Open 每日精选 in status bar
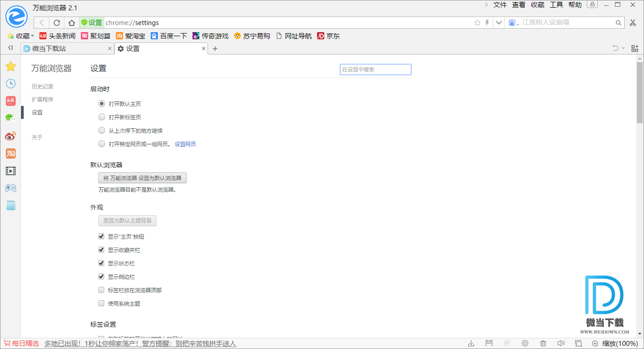Screen dimensions: 644x349 point(21,343)
